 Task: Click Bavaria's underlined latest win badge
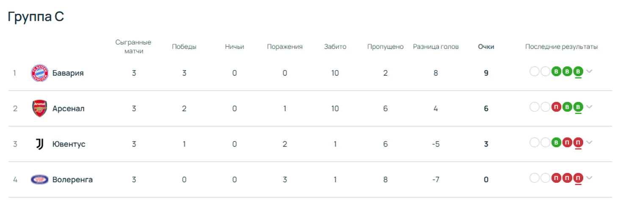tap(578, 71)
